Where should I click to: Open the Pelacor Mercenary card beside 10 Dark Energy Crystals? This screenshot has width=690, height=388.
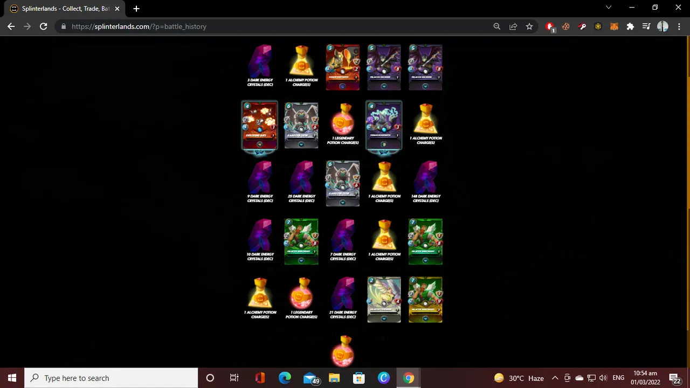click(x=301, y=242)
